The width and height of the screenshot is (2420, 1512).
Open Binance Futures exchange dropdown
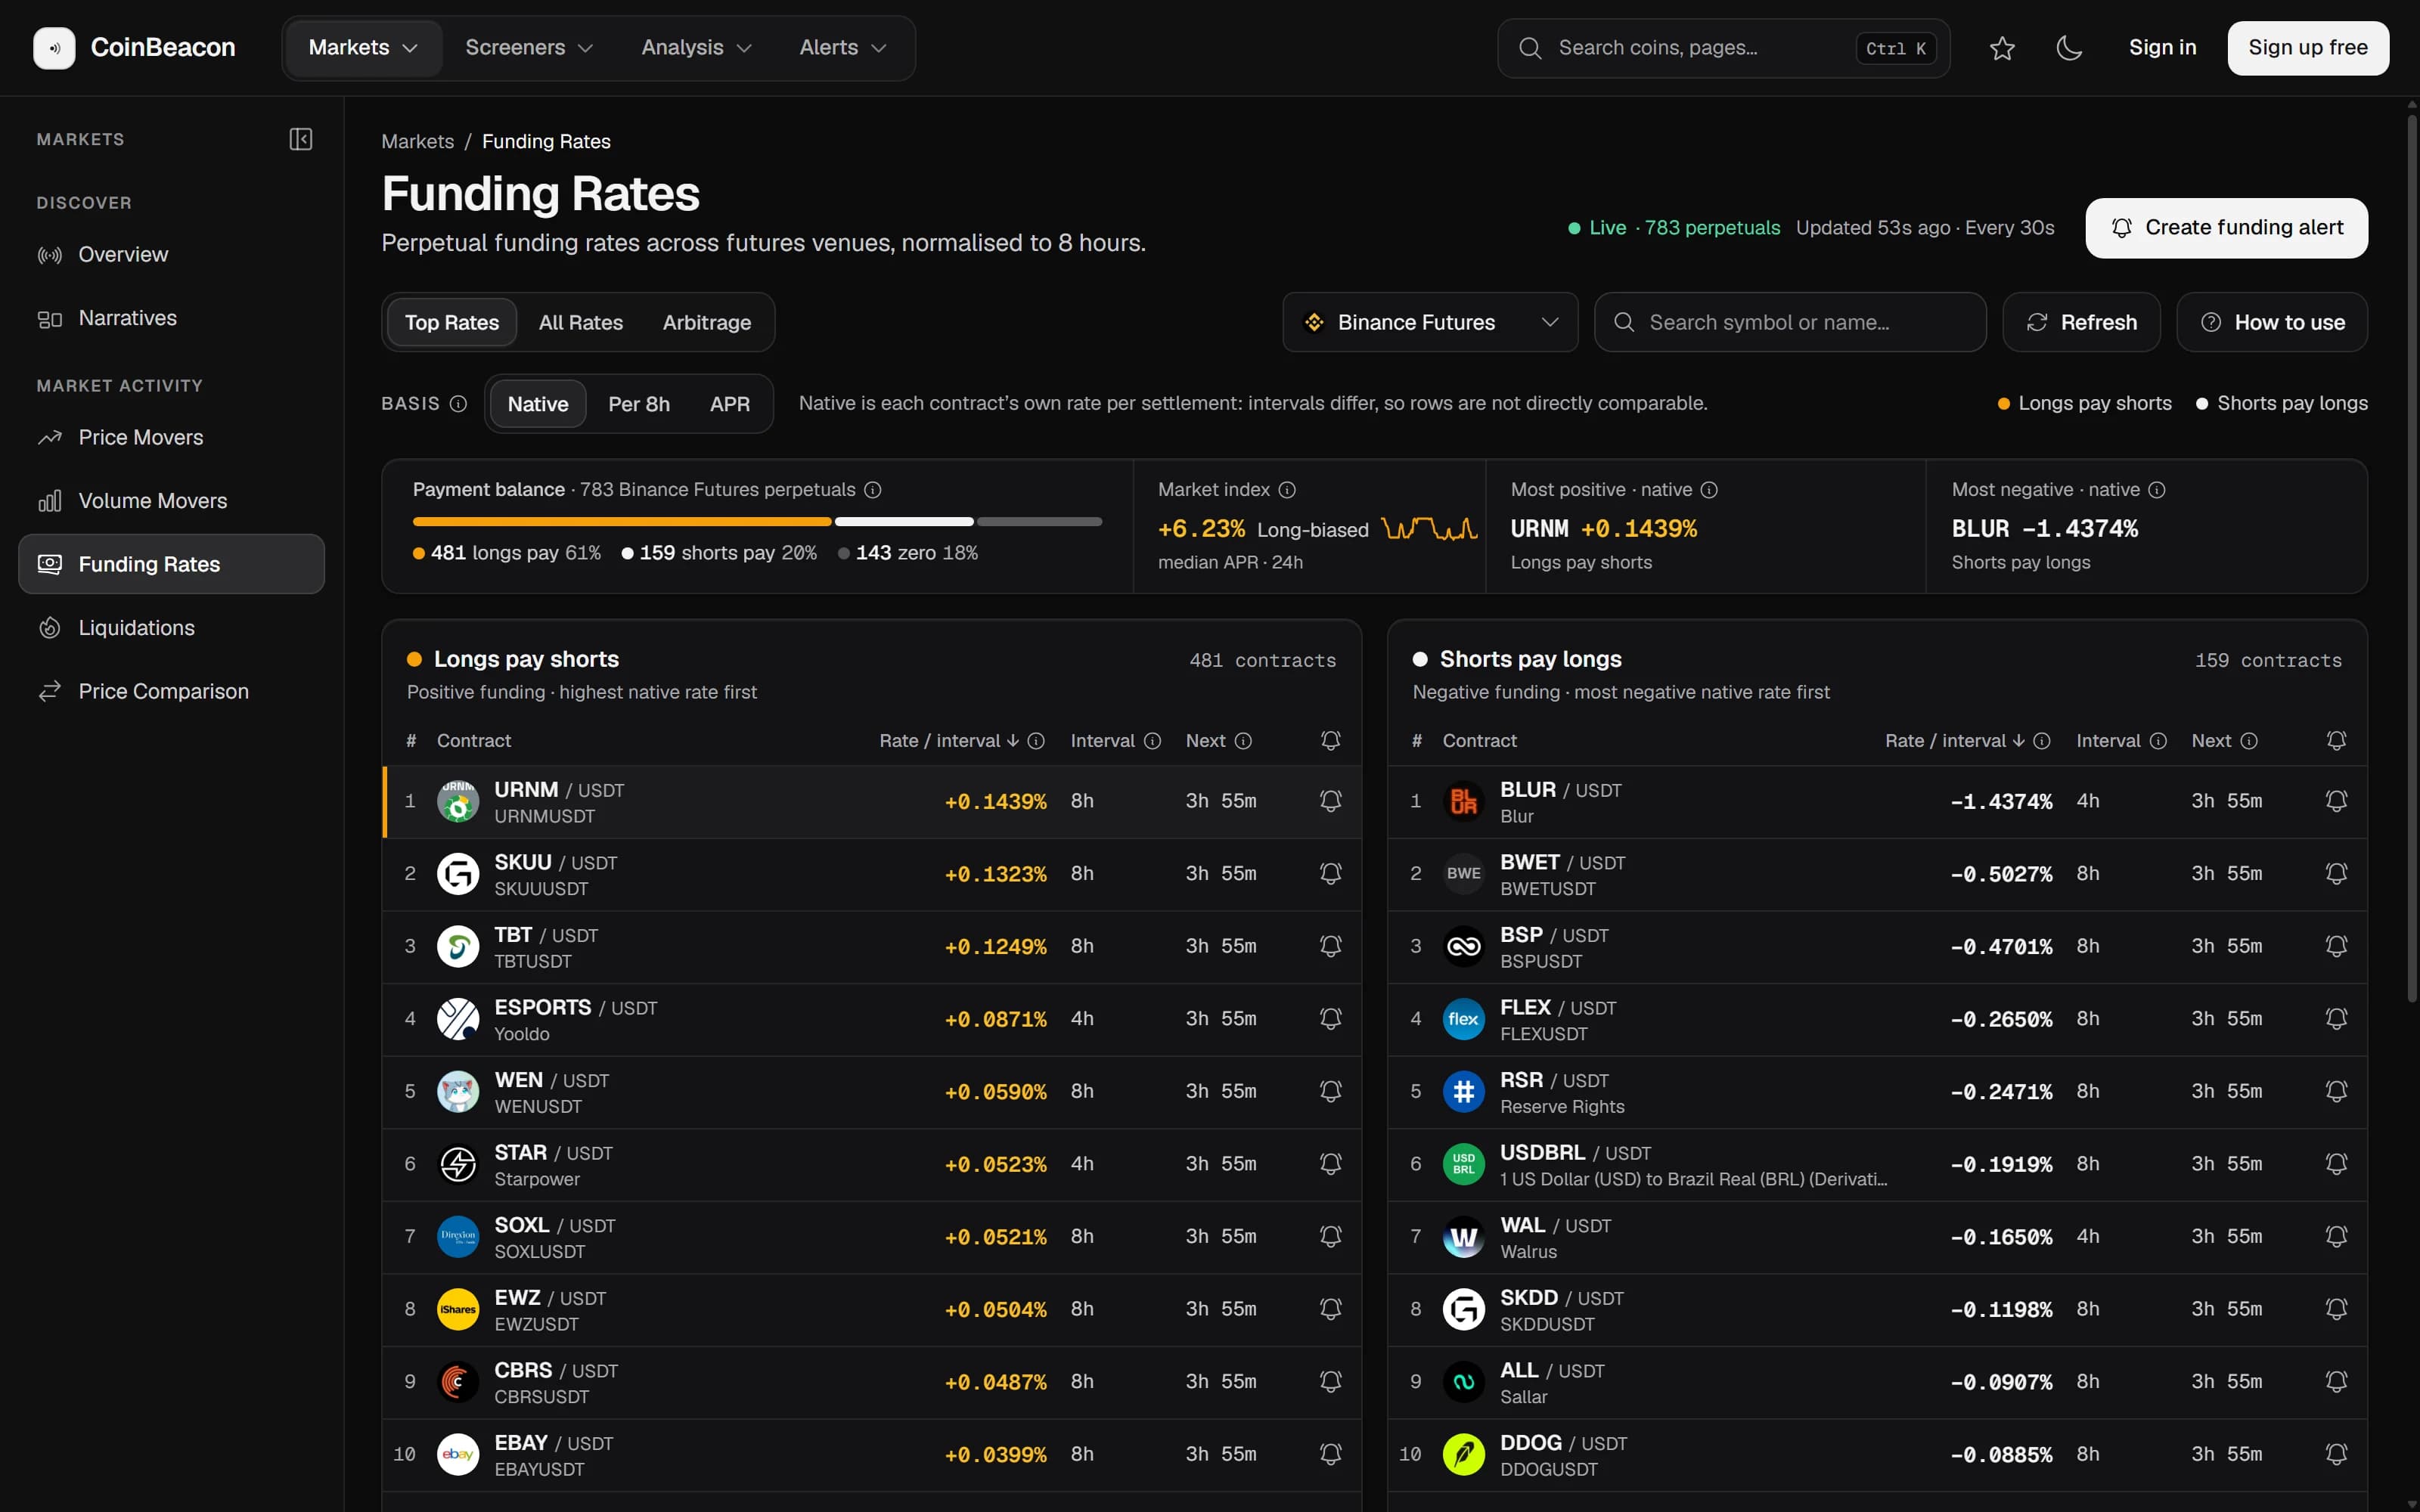coord(1430,322)
